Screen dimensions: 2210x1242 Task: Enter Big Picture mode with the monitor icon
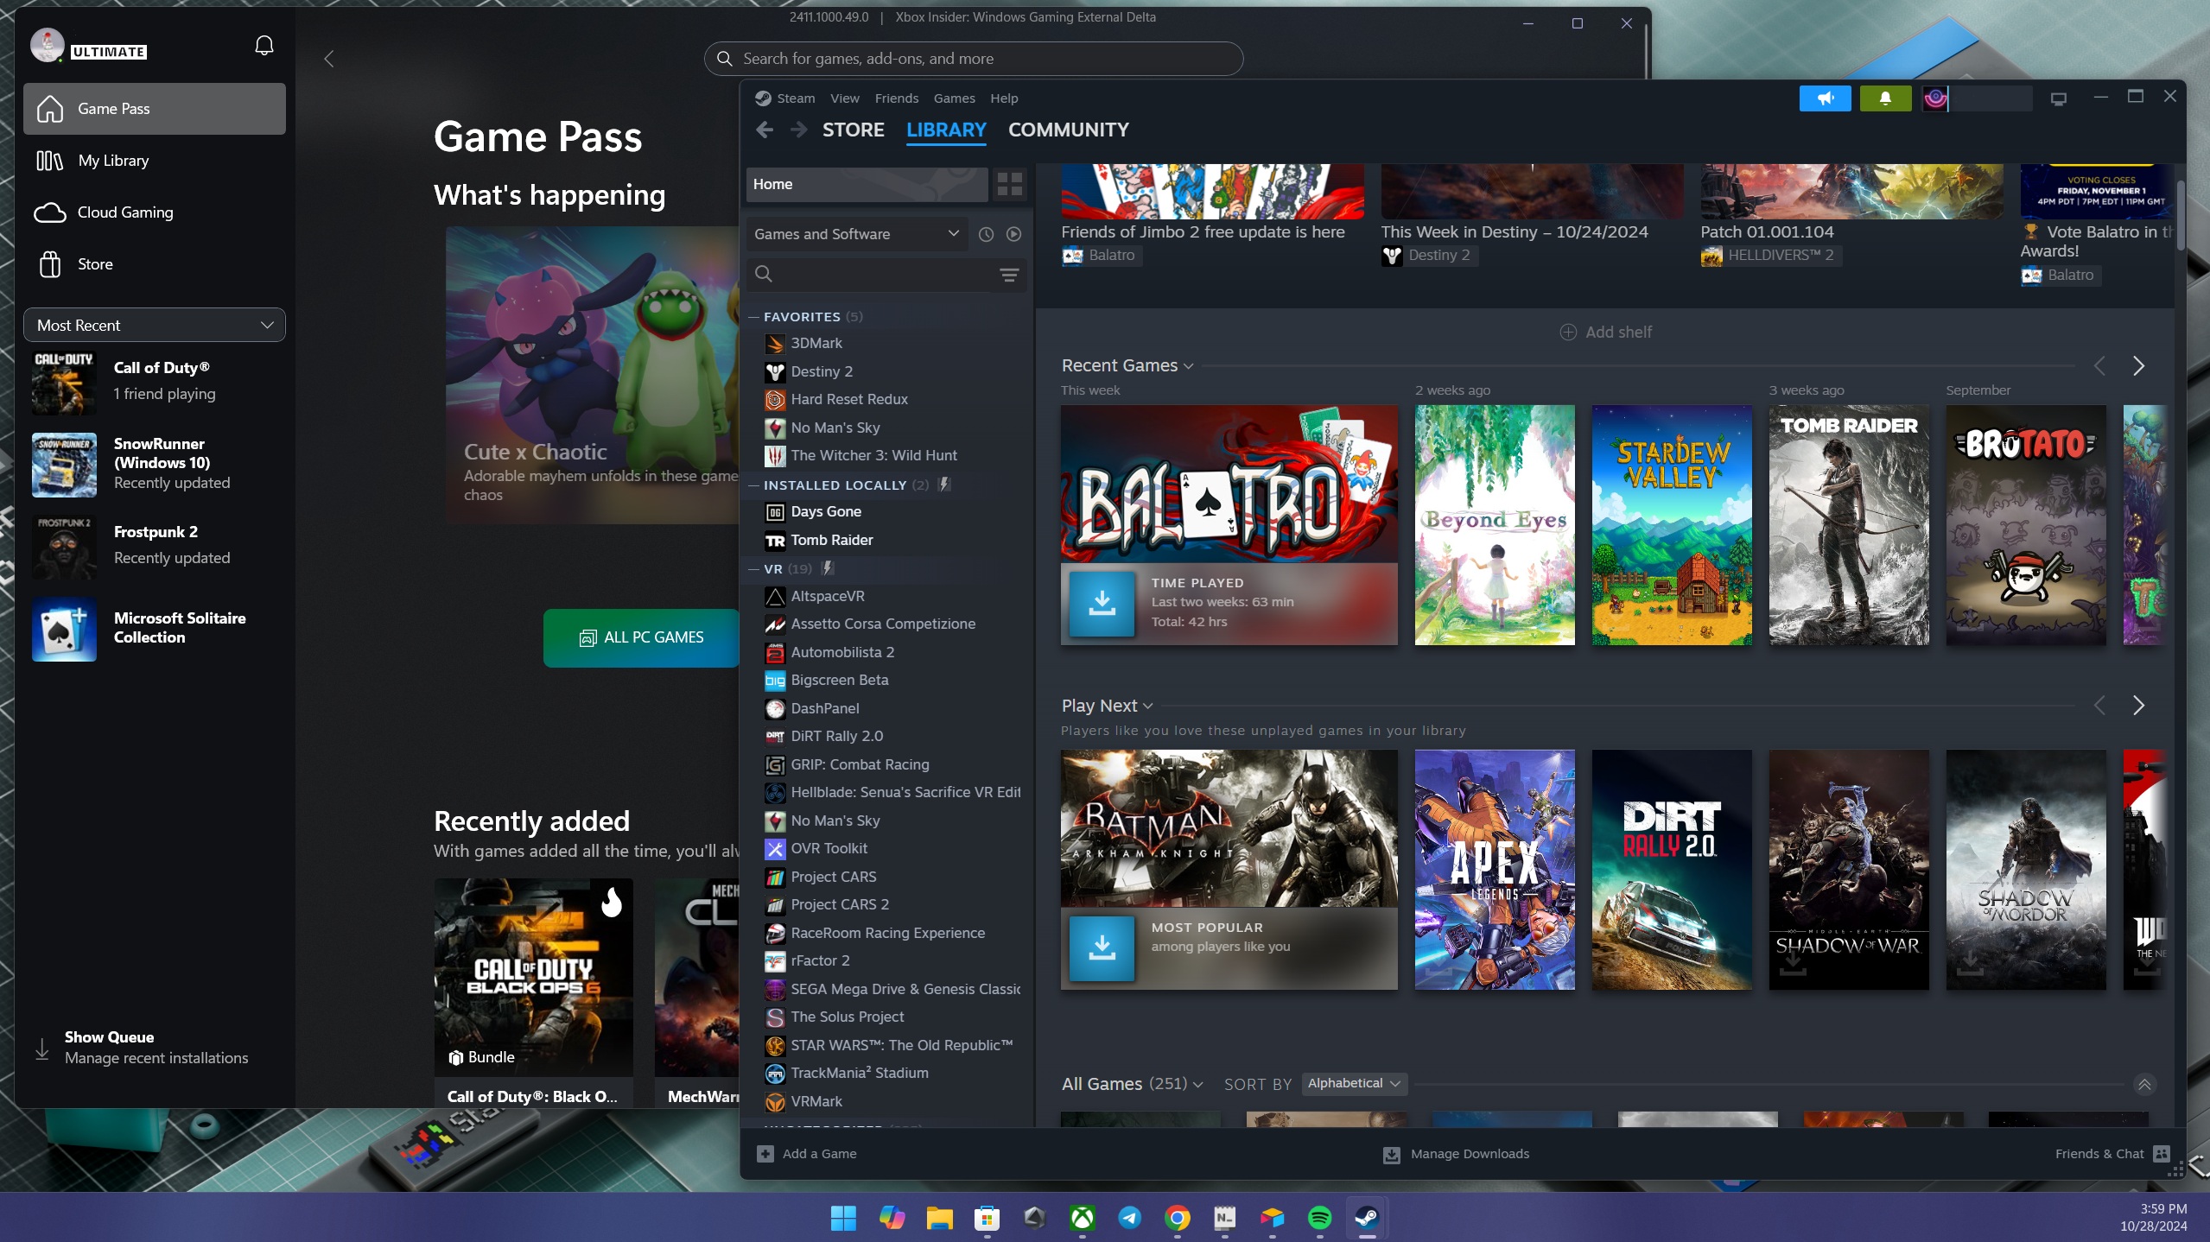(2058, 98)
